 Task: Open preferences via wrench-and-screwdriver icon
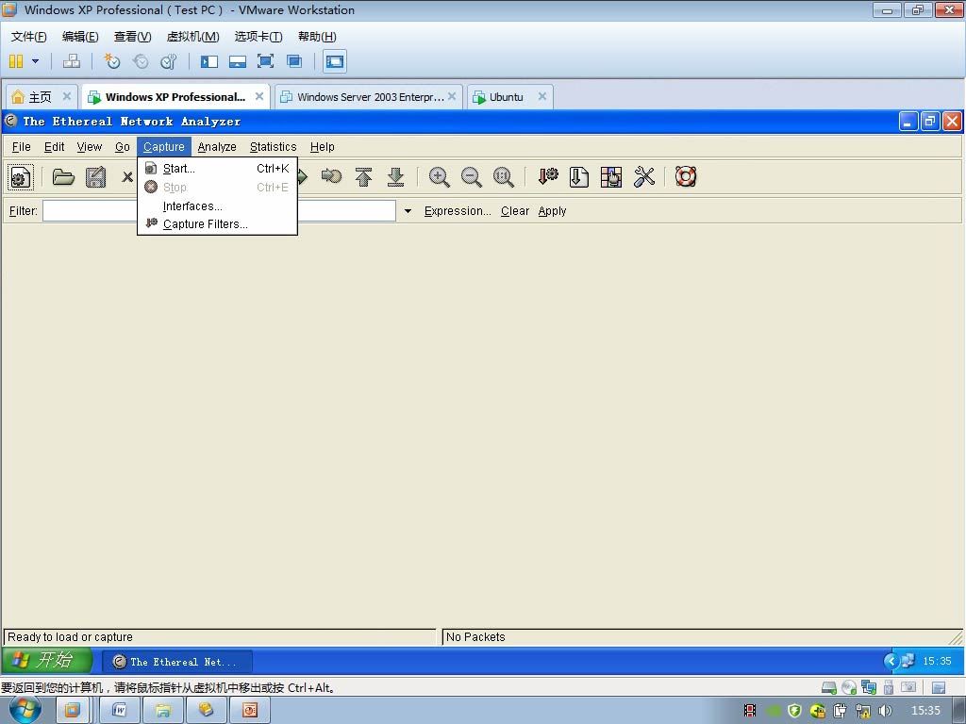point(643,177)
